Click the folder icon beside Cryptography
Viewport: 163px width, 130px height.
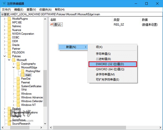click(x=18, y=64)
